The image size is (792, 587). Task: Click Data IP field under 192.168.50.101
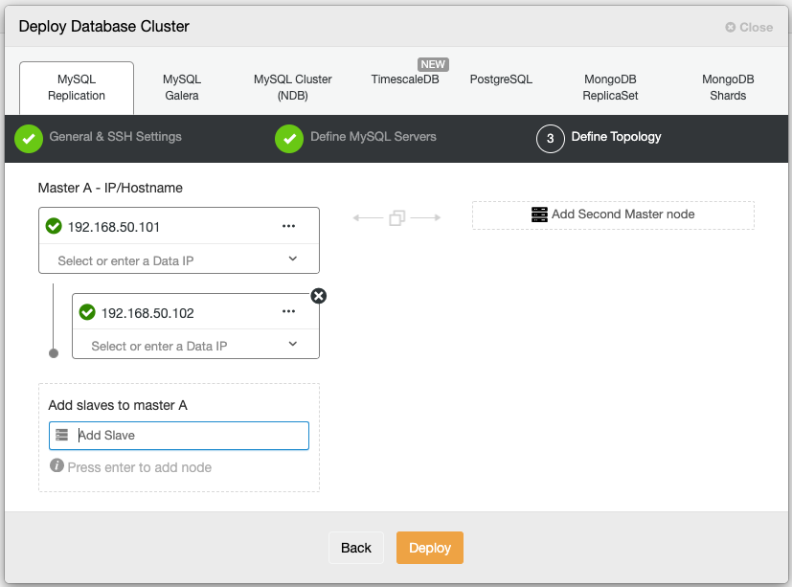pos(179,260)
